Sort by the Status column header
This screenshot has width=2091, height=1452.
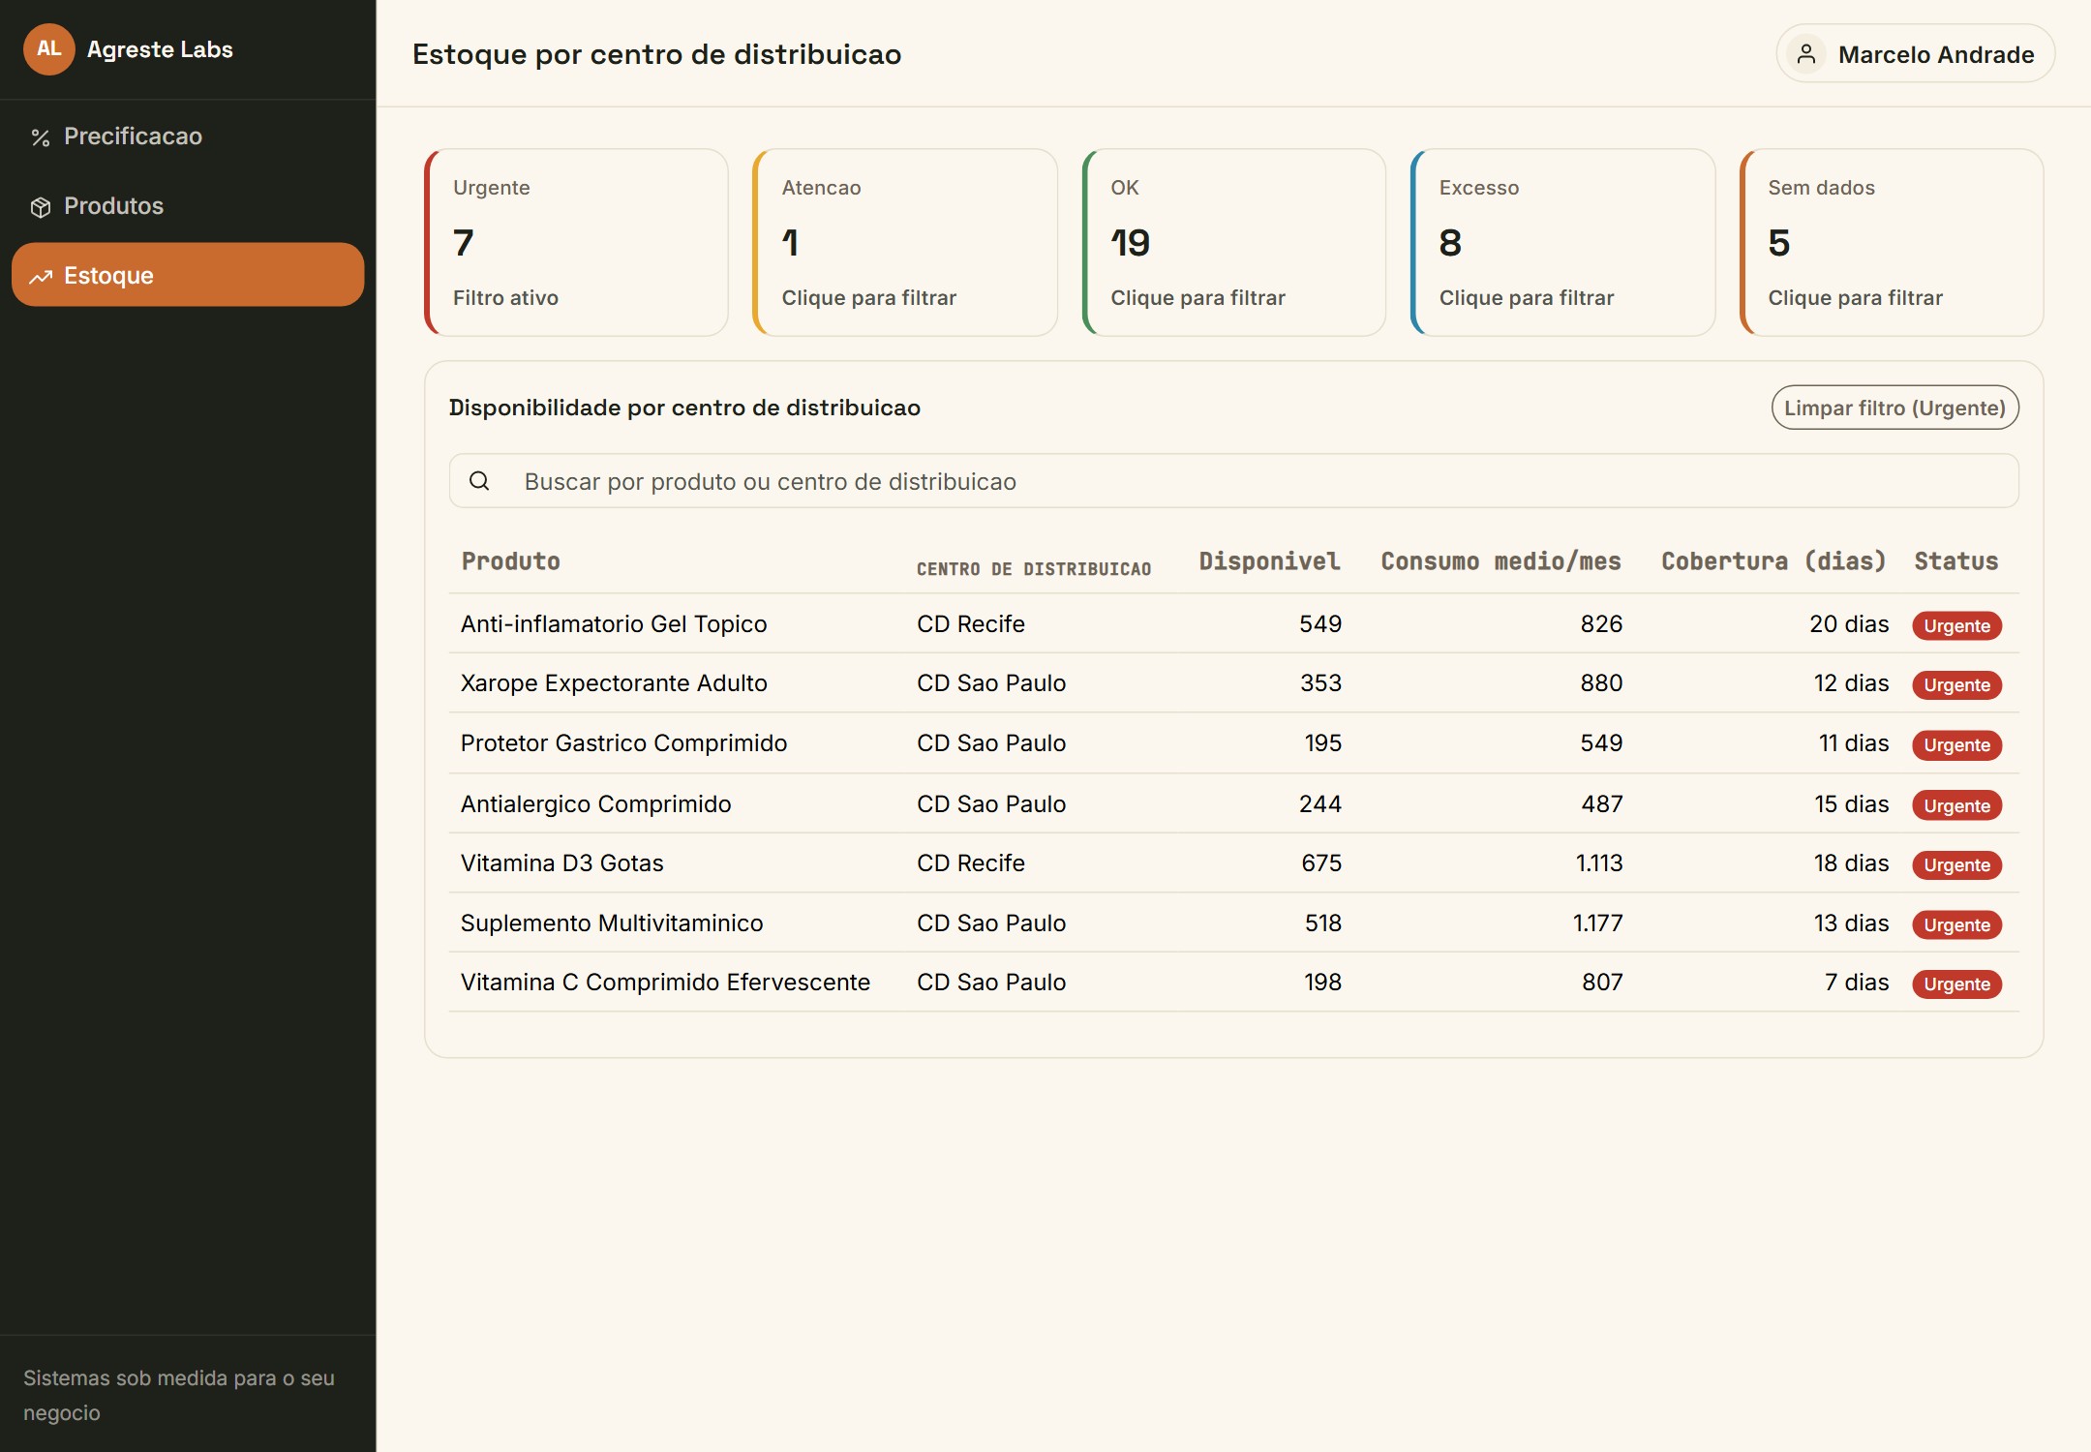1956,561
